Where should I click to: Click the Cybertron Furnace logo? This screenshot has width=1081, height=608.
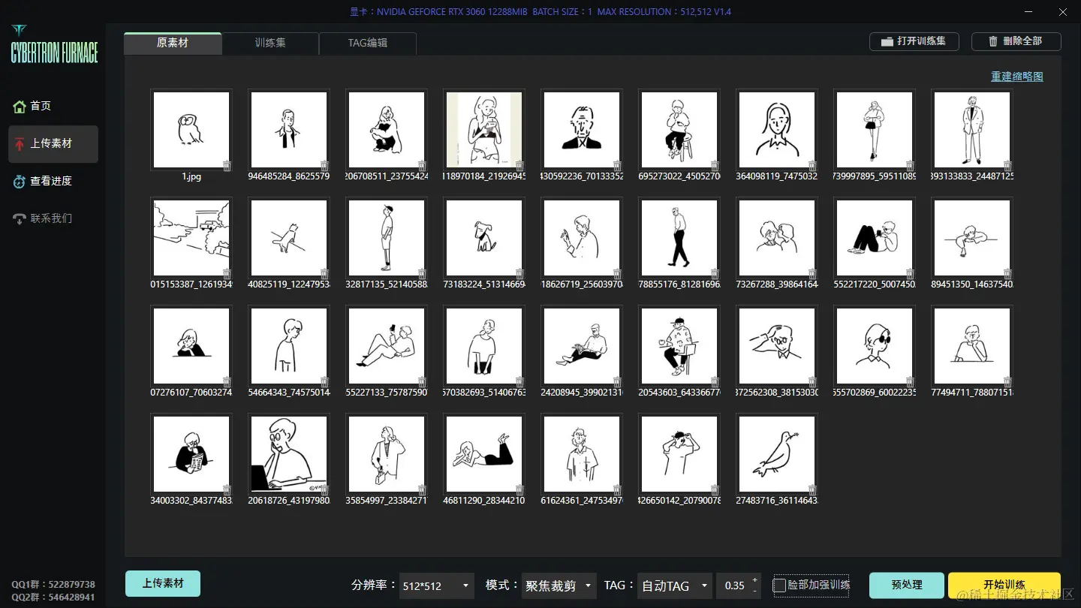click(53, 45)
